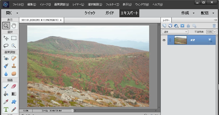Close the 201101_DCM.CR2 document tab

pyautogui.click(x=61, y=20)
